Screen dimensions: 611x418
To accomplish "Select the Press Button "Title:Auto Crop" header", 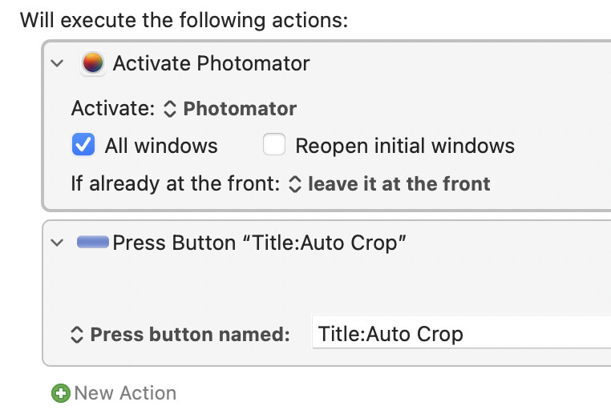I will pos(259,243).
